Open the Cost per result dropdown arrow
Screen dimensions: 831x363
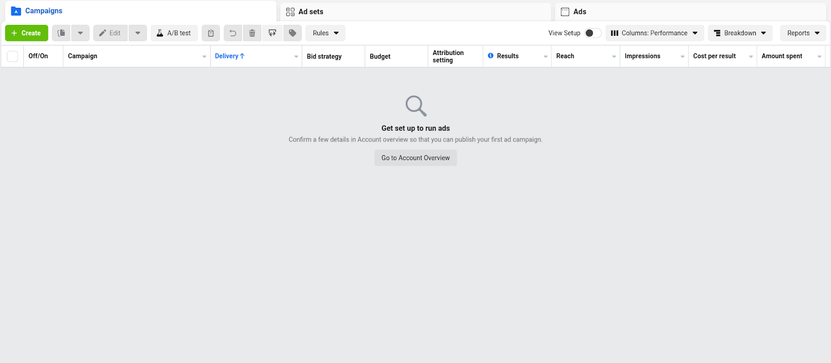tap(751, 57)
